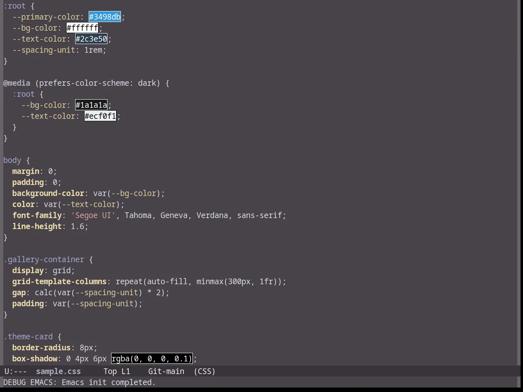Screen dimensions: 523x392
Task: Click repeat(auto-fill in grid columns value
Action: point(152,281)
